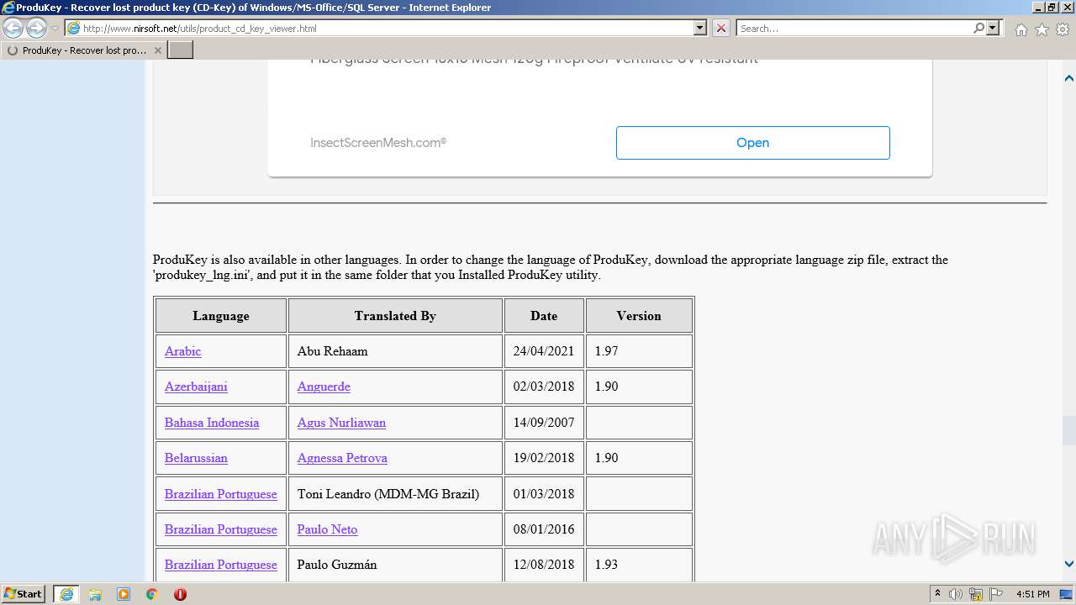
Task: Select version 1.97 cell
Action: click(639, 351)
